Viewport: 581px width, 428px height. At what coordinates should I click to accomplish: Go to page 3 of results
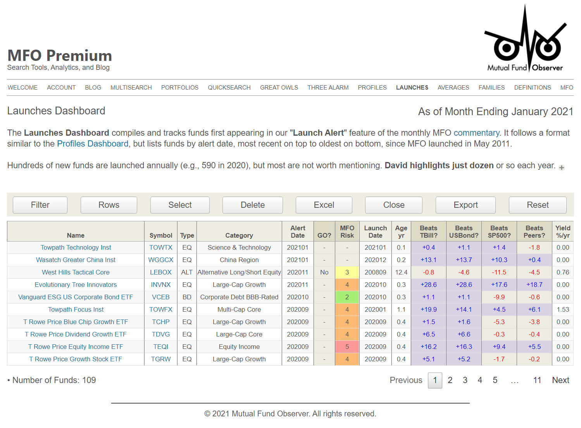[465, 380]
